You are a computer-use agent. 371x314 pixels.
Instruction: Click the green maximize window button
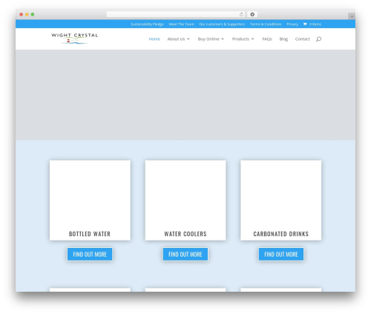[33, 14]
